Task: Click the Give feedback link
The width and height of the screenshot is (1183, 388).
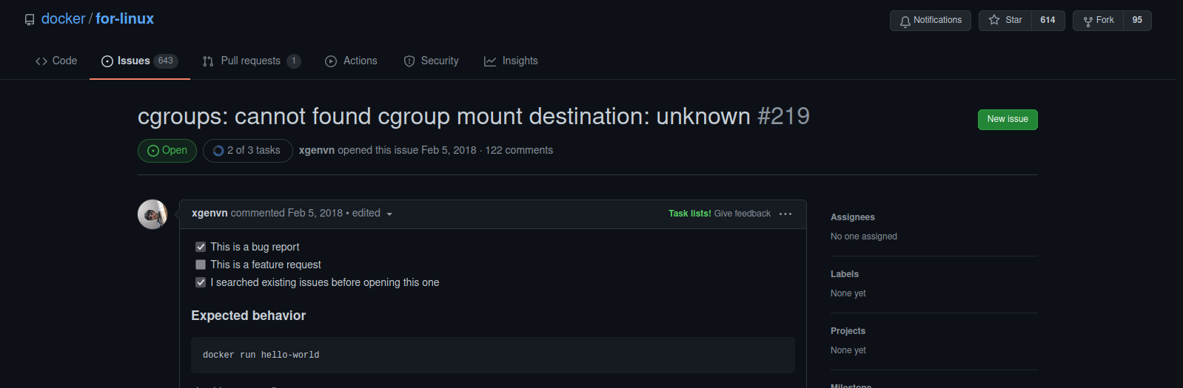Action: (742, 214)
